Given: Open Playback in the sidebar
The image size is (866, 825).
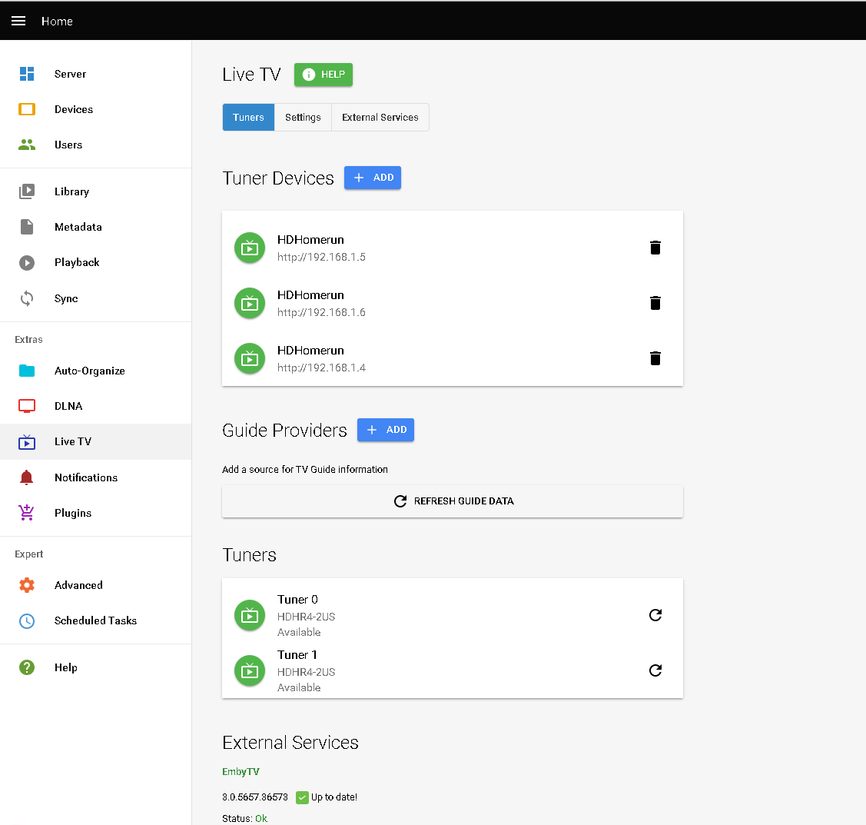Looking at the screenshot, I should point(96,262).
